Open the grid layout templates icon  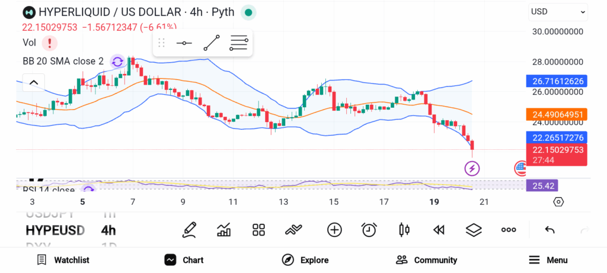point(258,230)
